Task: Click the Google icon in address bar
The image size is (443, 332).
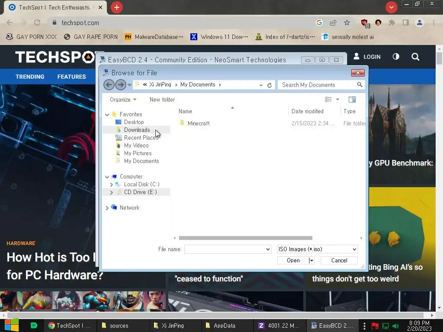Action: click(319, 22)
